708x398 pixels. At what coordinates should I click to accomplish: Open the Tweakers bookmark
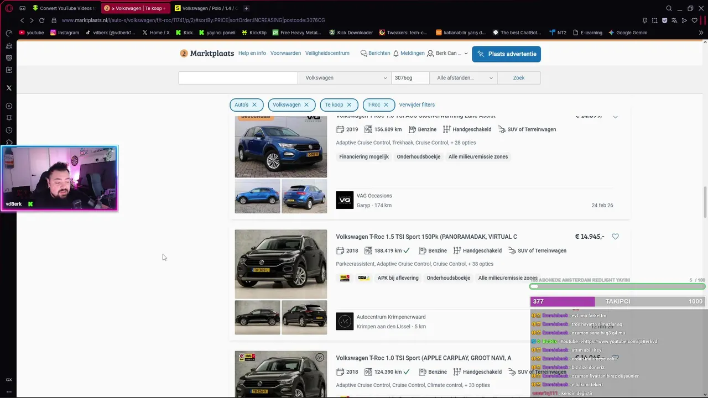pyautogui.click(x=403, y=33)
